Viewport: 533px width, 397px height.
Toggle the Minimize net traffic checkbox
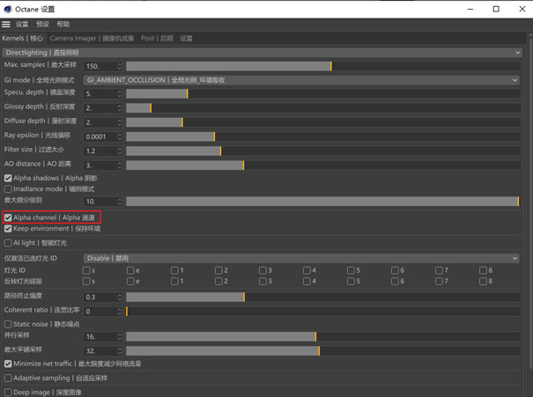8,364
